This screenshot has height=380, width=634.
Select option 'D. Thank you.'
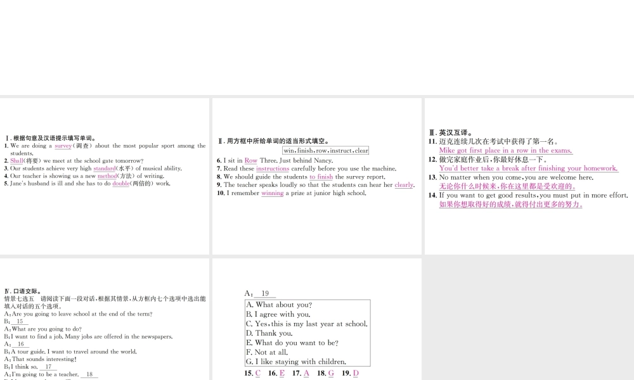tap(269, 334)
